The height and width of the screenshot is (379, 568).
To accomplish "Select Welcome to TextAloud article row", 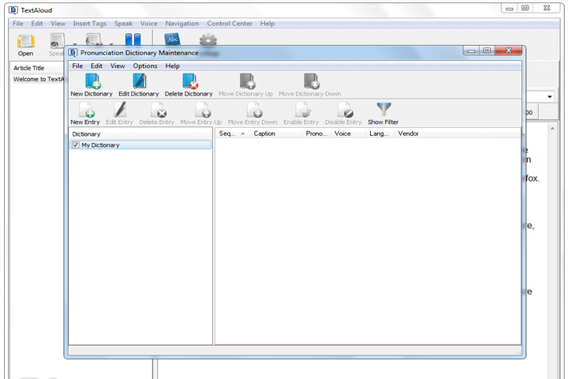I will tap(39, 79).
